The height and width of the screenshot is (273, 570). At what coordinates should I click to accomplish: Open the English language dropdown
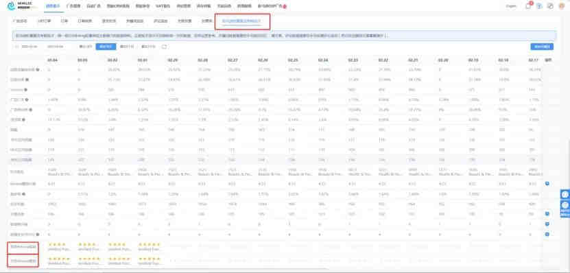511,6
